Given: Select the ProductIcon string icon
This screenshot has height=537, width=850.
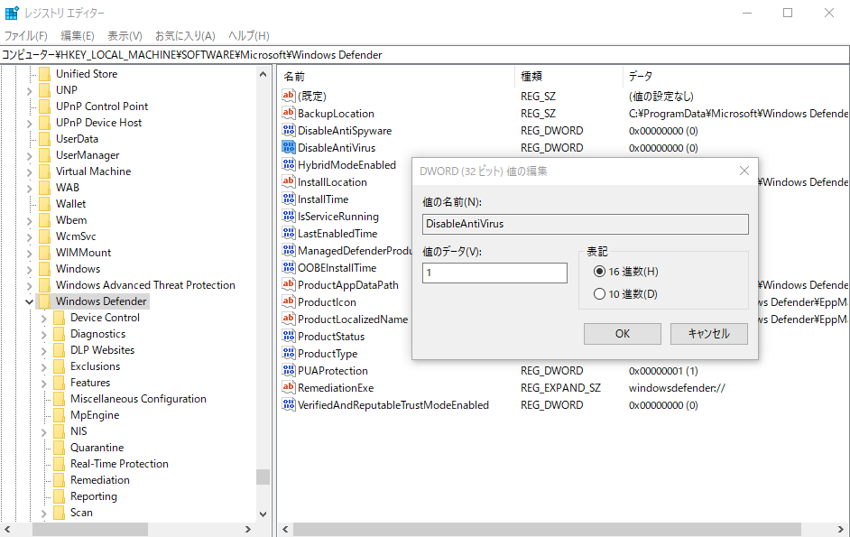Looking at the screenshot, I should coord(289,302).
